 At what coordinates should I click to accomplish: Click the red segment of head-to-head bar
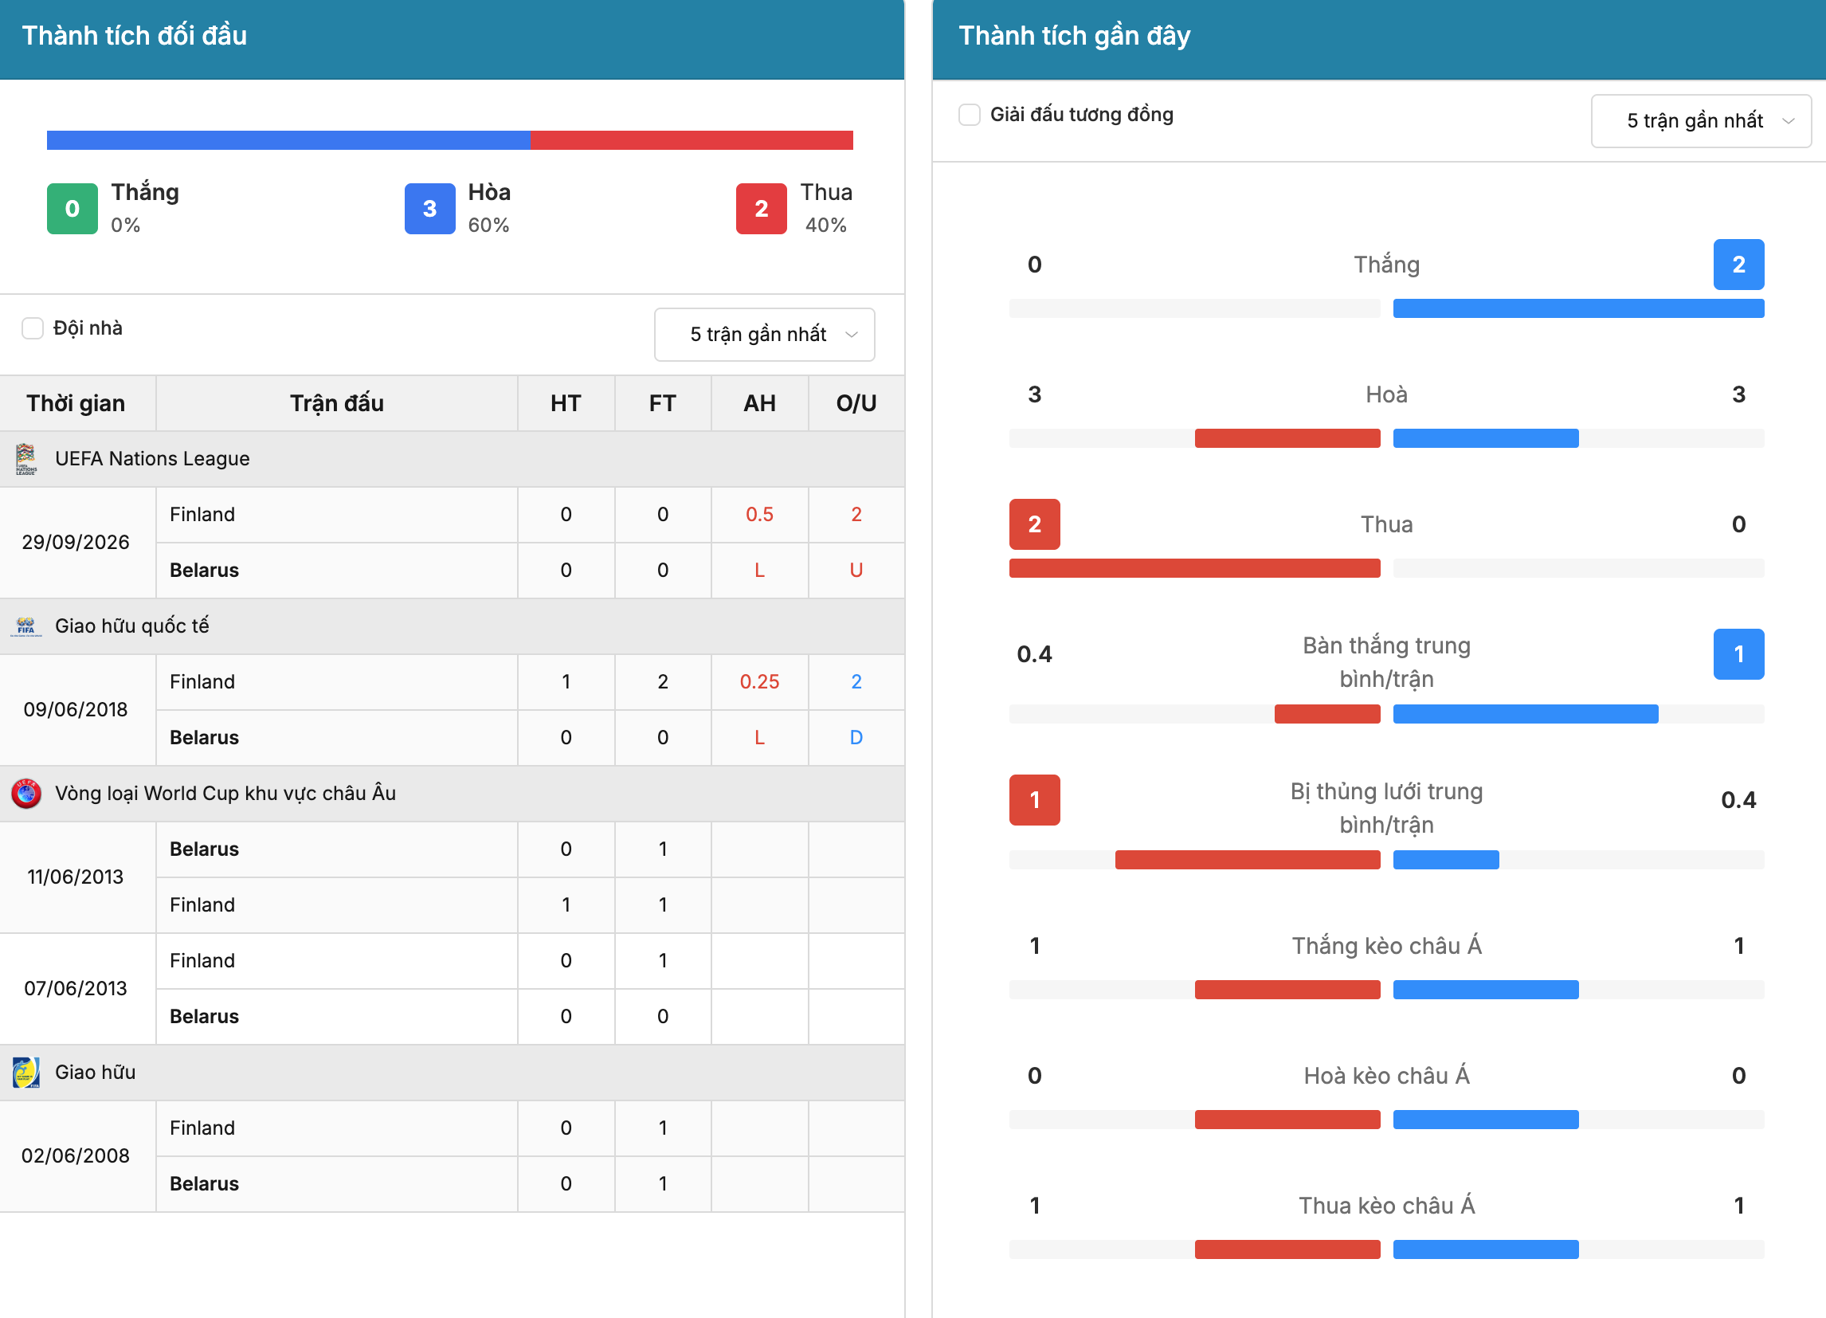(x=692, y=140)
